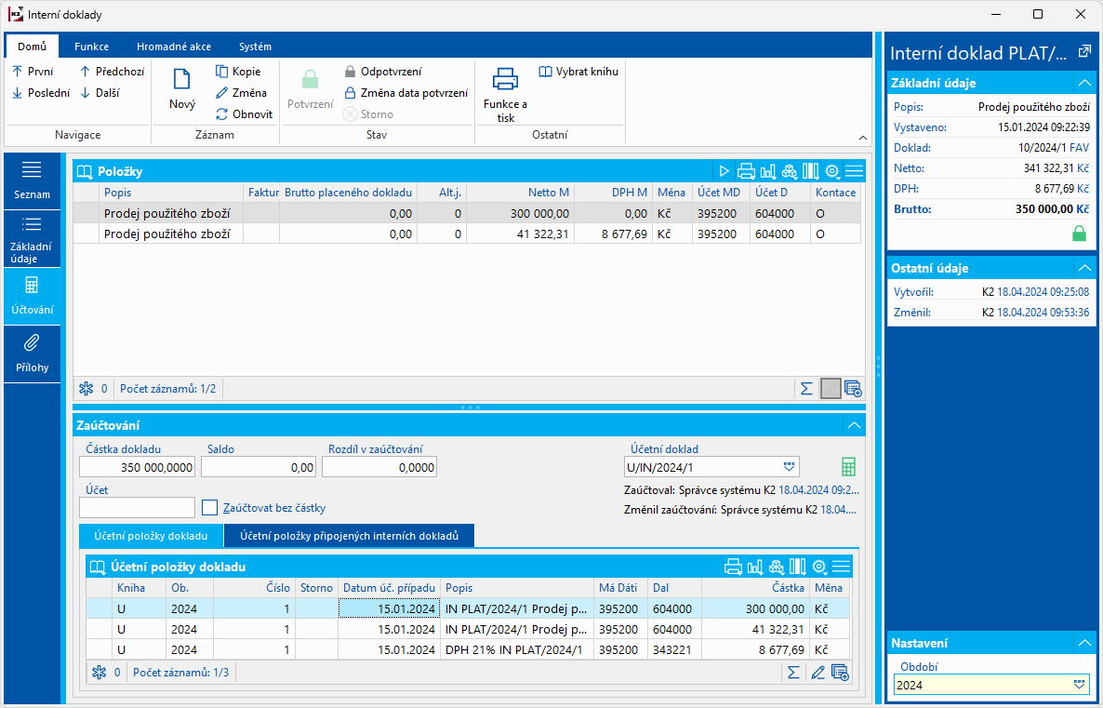The width and height of the screenshot is (1103, 708).
Task: Switch to the Hromadné akce ribbon tab
Action: pyautogui.click(x=173, y=47)
